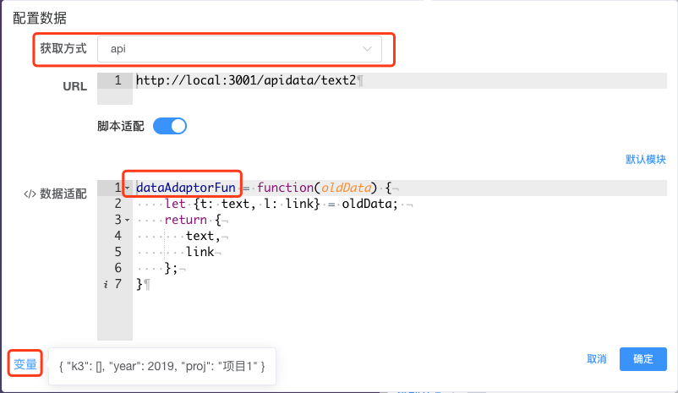Click the info marker on line 7 gutter

click(x=105, y=285)
